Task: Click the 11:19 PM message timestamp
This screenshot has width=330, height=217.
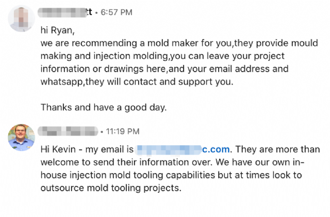Action: (x=123, y=131)
